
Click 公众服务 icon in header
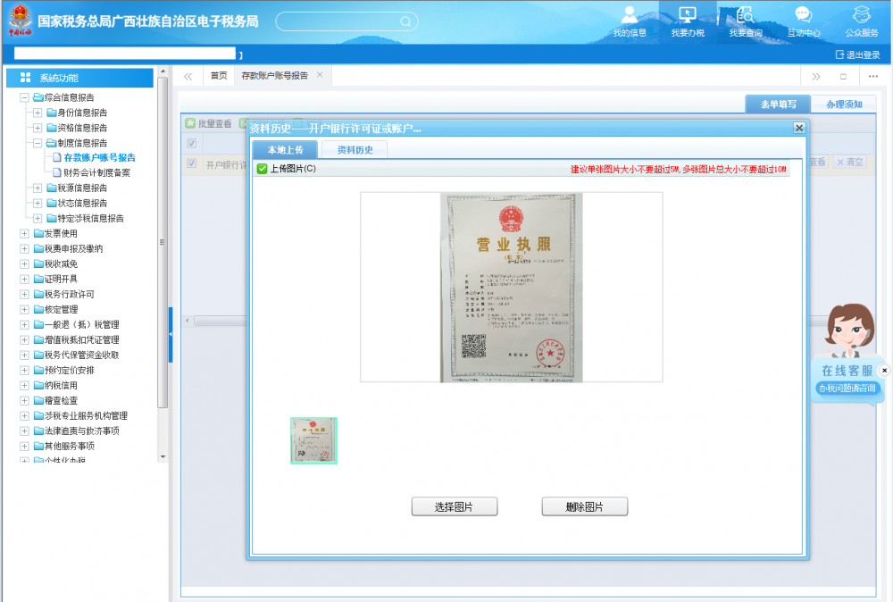click(x=862, y=16)
